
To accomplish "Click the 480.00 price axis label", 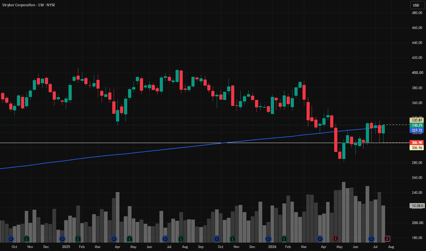I will 417,13.
